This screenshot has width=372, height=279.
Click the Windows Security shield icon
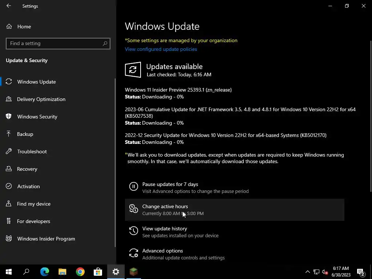(9, 117)
